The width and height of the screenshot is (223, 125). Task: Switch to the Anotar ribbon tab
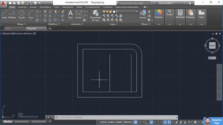33,7
